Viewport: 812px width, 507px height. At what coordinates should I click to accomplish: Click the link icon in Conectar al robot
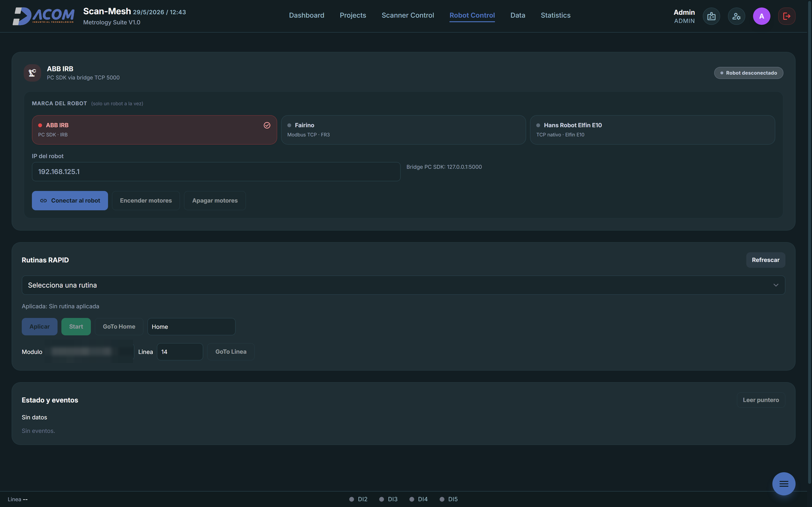coord(44,201)
